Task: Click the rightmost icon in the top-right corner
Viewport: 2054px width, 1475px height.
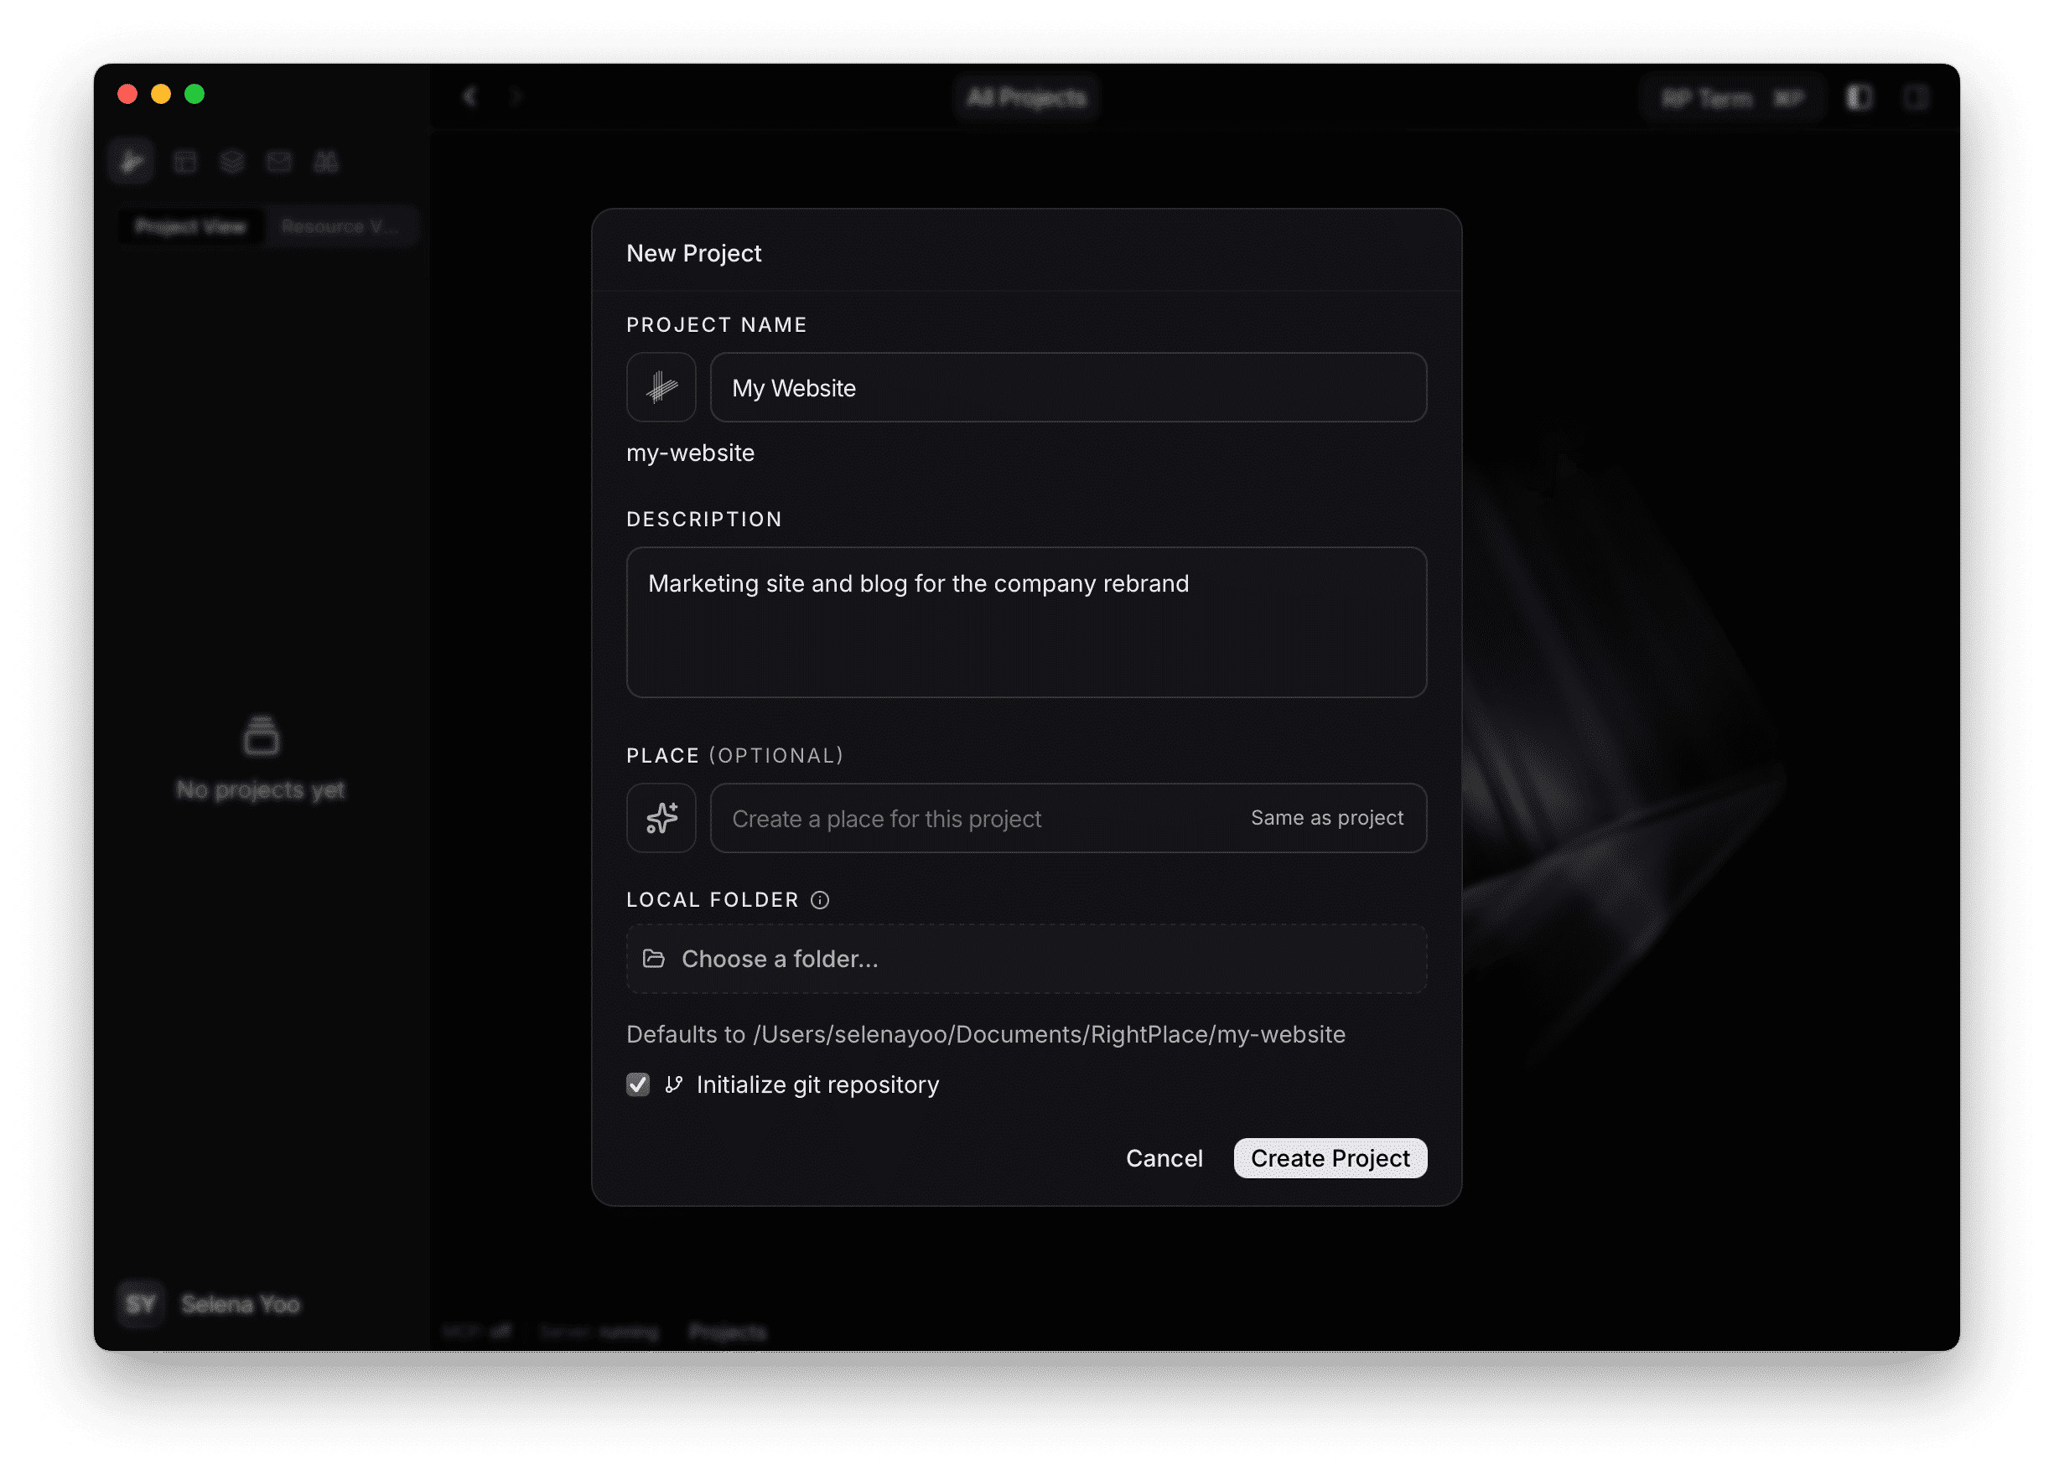Action: pyautogui.click(x=1917, y=98)
